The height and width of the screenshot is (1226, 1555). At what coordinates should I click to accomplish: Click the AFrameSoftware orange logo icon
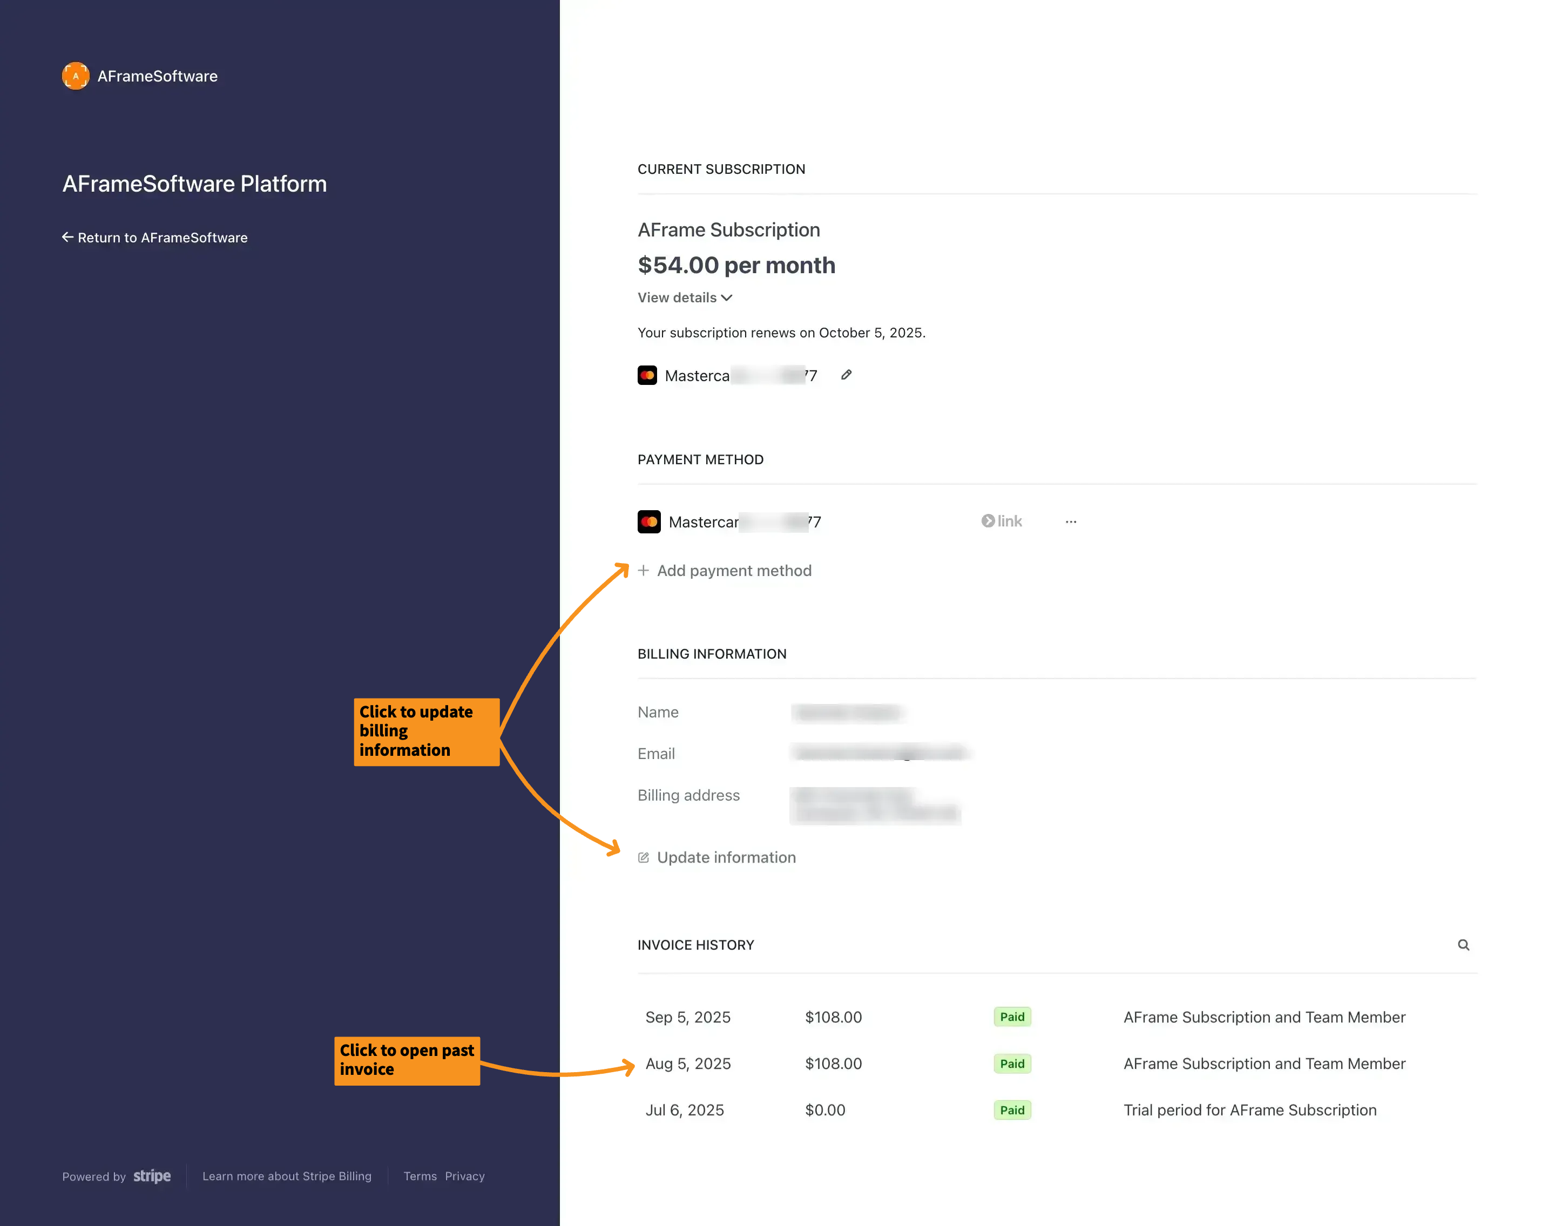tap(76, 76)
